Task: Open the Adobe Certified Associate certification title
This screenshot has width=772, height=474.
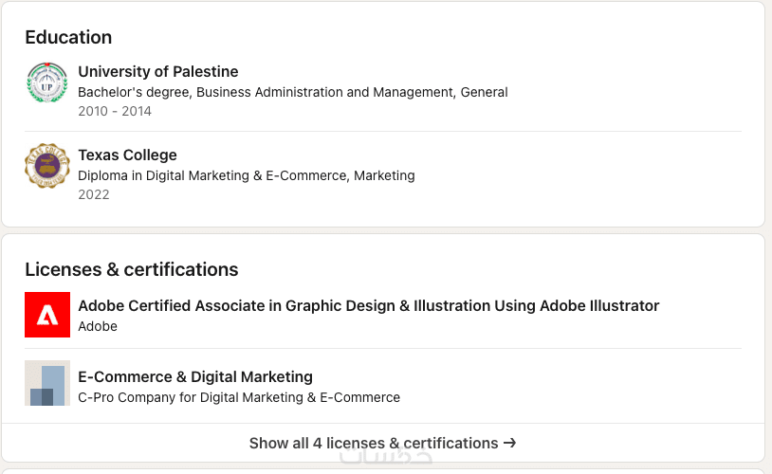Action: pyautogui.click(x=368, y=306)
